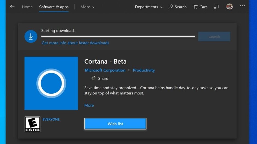Click the Search magnifier button
Image resolution: width=257 pixels, height=144 pixels.
(177, 7)
